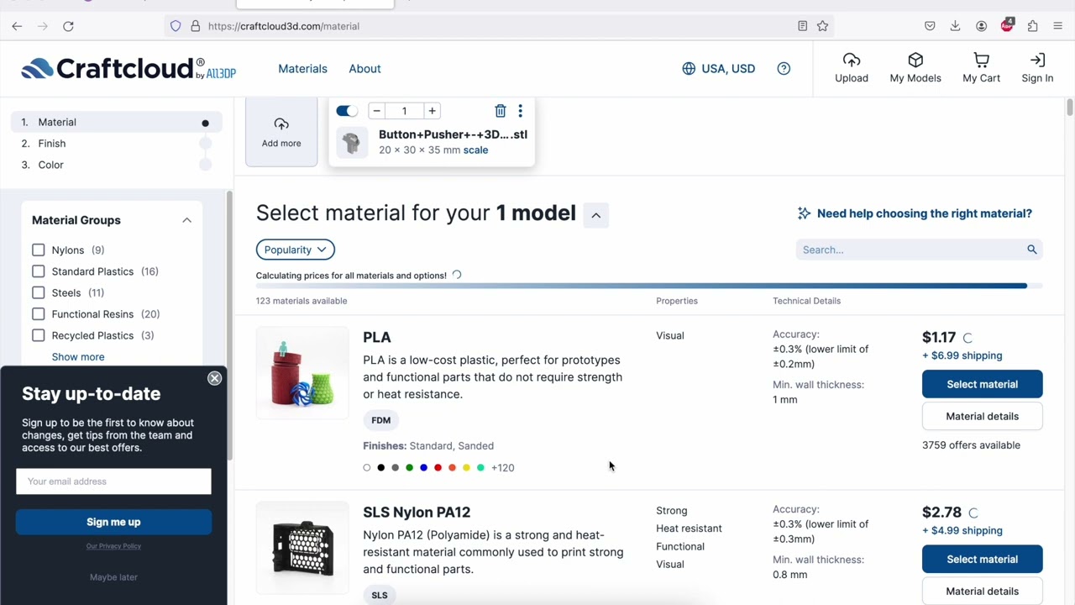
Task: Close the Stay up-to-date popup
Action: (214, 378)
